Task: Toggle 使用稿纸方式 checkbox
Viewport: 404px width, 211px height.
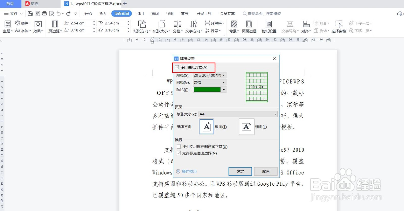Action: tap(177, 67)
